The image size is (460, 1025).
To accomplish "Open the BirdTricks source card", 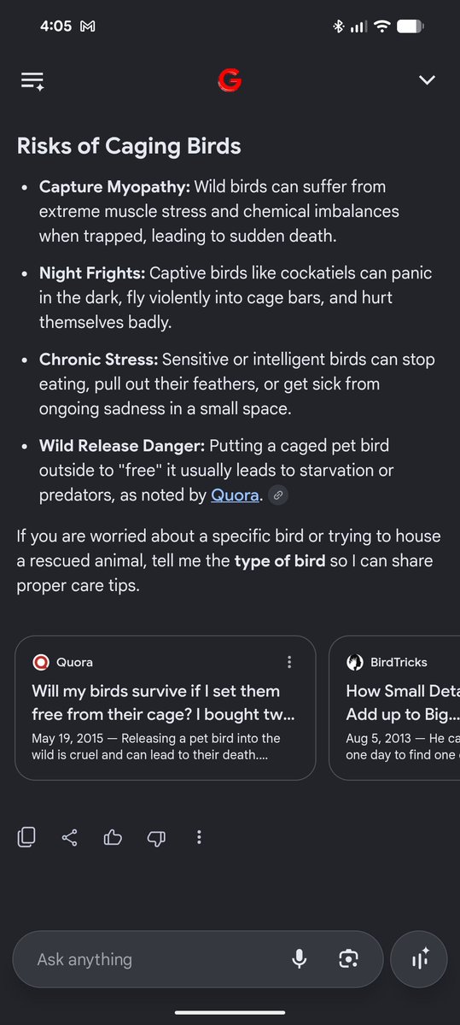I will pyautogui.click(x=394, y=707).
